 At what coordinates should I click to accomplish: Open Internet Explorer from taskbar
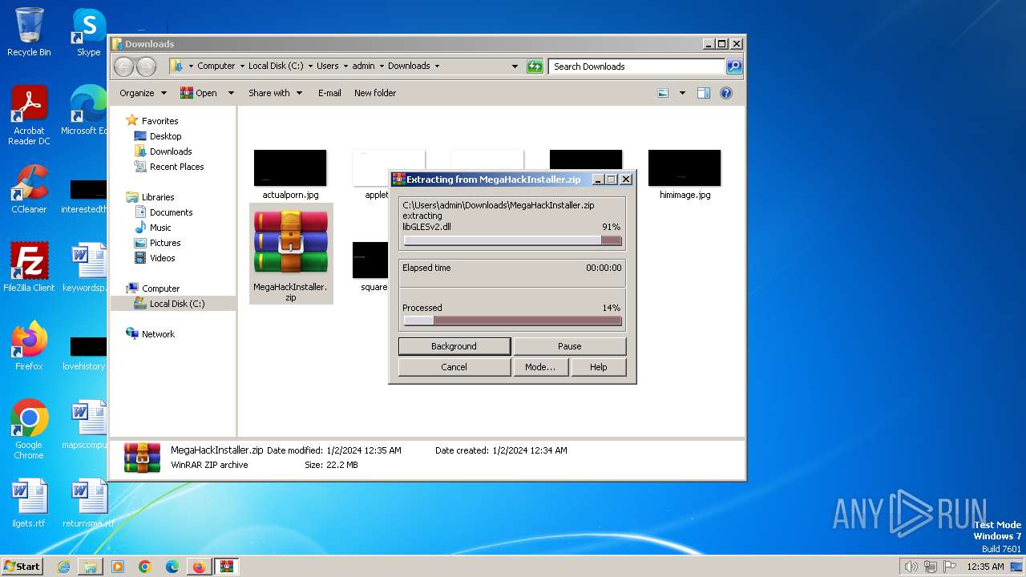tap(63, 567)
